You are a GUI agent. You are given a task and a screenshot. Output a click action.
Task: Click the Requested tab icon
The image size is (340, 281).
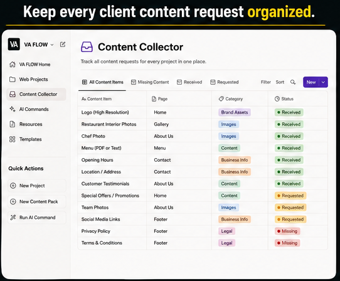pos(213,82)
